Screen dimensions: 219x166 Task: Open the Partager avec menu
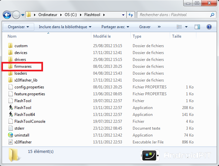point(115,27)
